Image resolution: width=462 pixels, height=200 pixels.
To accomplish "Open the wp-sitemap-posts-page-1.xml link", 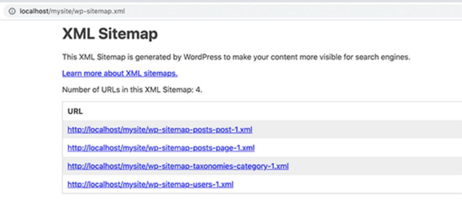I will point(161,148).
